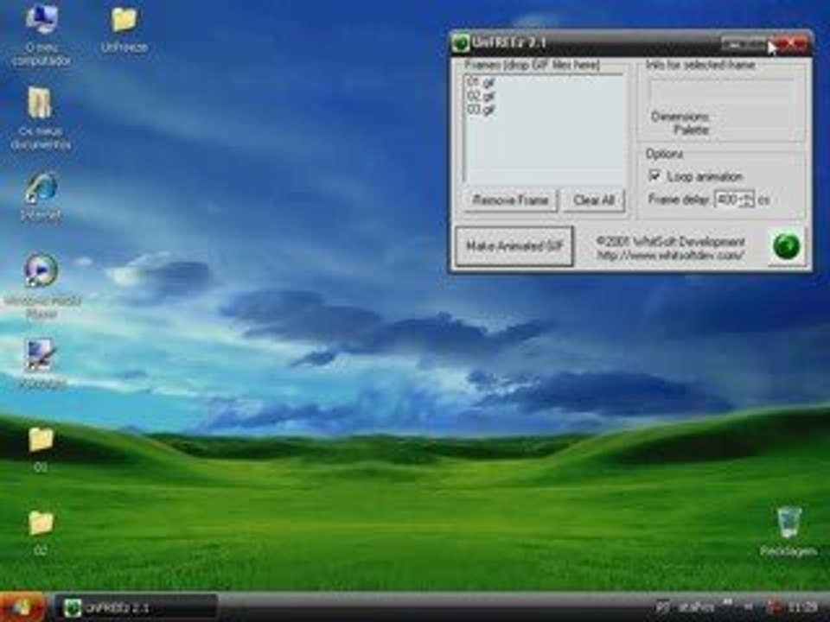Open the Os meus documentos desktop icon
This screenshot has height=622, width=830.
pos(41,103)
